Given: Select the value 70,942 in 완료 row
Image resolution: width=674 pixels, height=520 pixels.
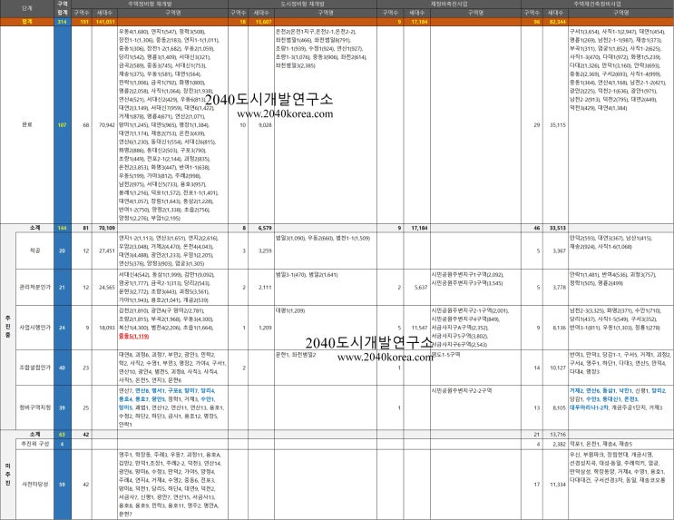Looking at the screenshot, I should tap(107, 124).
